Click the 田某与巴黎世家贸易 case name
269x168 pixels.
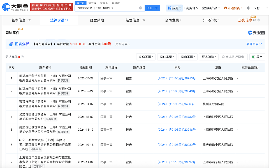(x=45, y=78)
